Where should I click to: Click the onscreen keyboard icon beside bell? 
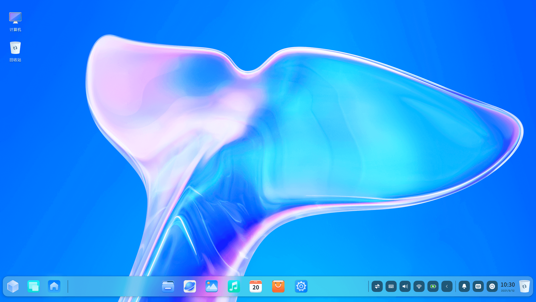click(478, 286)
